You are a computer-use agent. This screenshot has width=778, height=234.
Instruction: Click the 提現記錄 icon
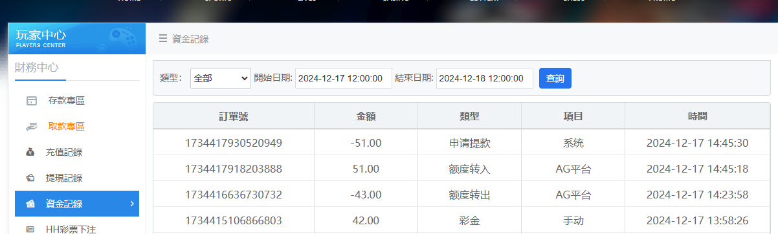(30, 178)
